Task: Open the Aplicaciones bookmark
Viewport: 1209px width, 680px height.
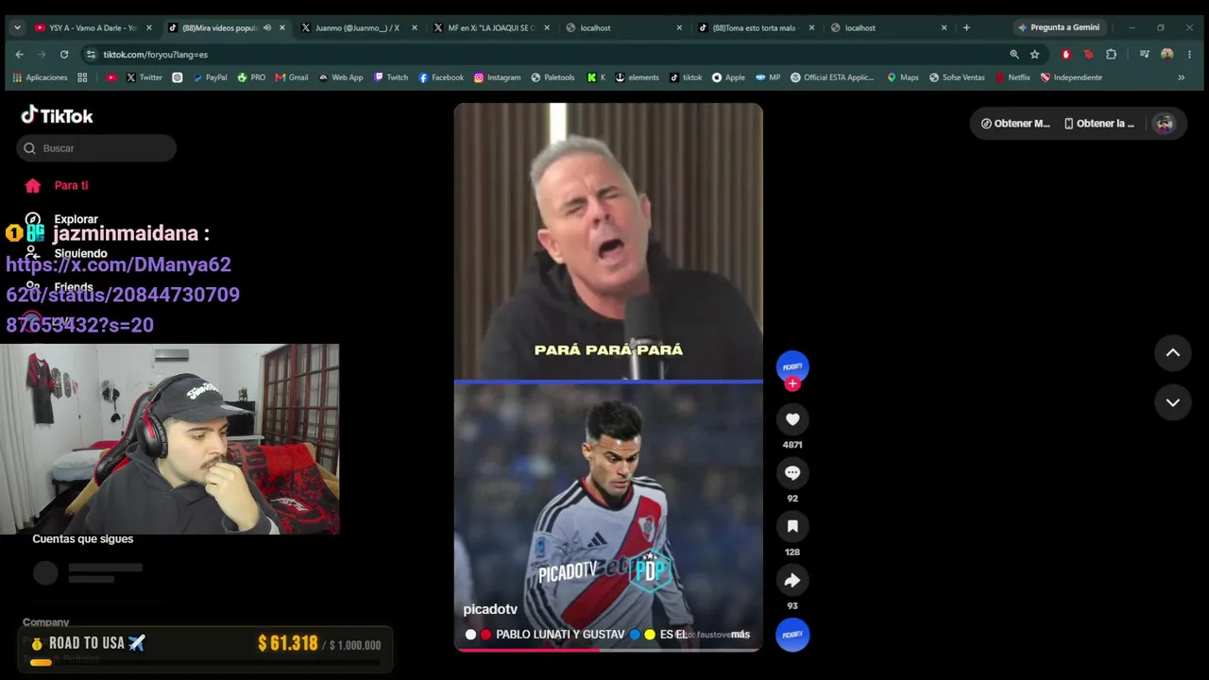Action: (40, 77)
